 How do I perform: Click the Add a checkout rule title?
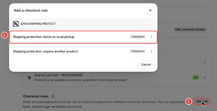[x=31, y=11]
